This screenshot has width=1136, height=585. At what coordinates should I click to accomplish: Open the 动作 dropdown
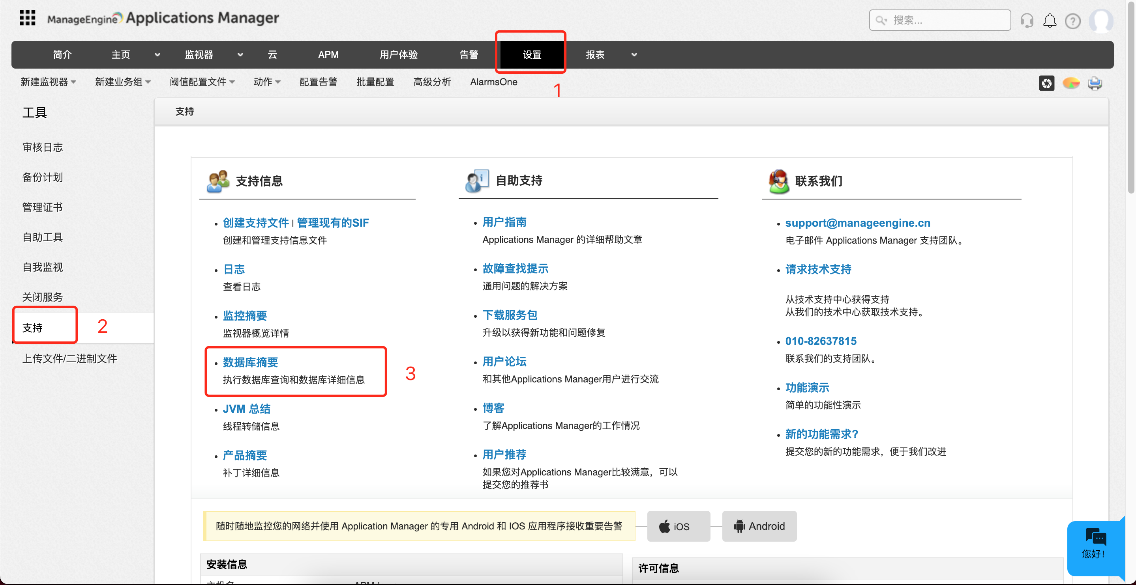click(x=267, y=82)
